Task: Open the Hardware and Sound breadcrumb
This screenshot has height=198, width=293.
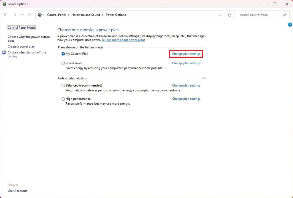Action: tap(85, 15)
